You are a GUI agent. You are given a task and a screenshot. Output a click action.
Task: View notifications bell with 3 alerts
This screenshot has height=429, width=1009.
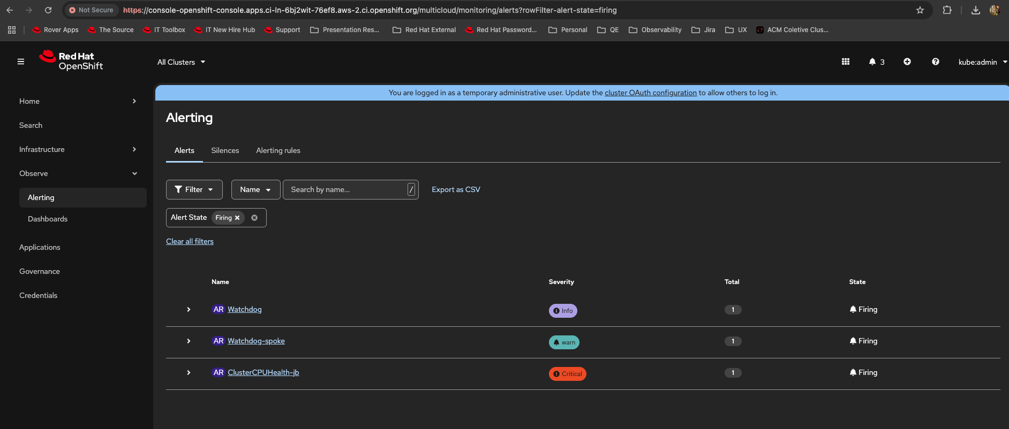tap(877, 62)
